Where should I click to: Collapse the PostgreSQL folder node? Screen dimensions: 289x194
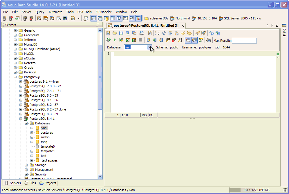click(x=15, y=77)
